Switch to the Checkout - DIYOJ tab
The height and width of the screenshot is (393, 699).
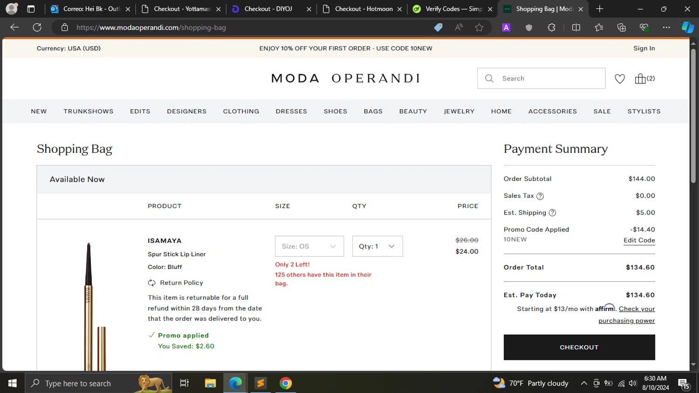272,9
